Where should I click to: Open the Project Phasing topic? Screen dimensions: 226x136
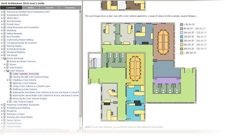point(14,123)
